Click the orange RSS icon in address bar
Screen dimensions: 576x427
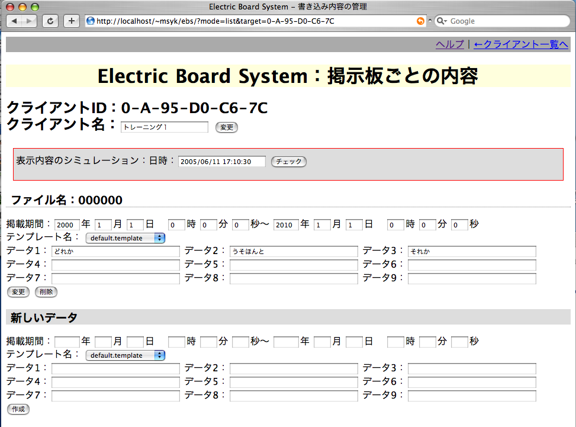pyautogui.click(x=420, y=21)
